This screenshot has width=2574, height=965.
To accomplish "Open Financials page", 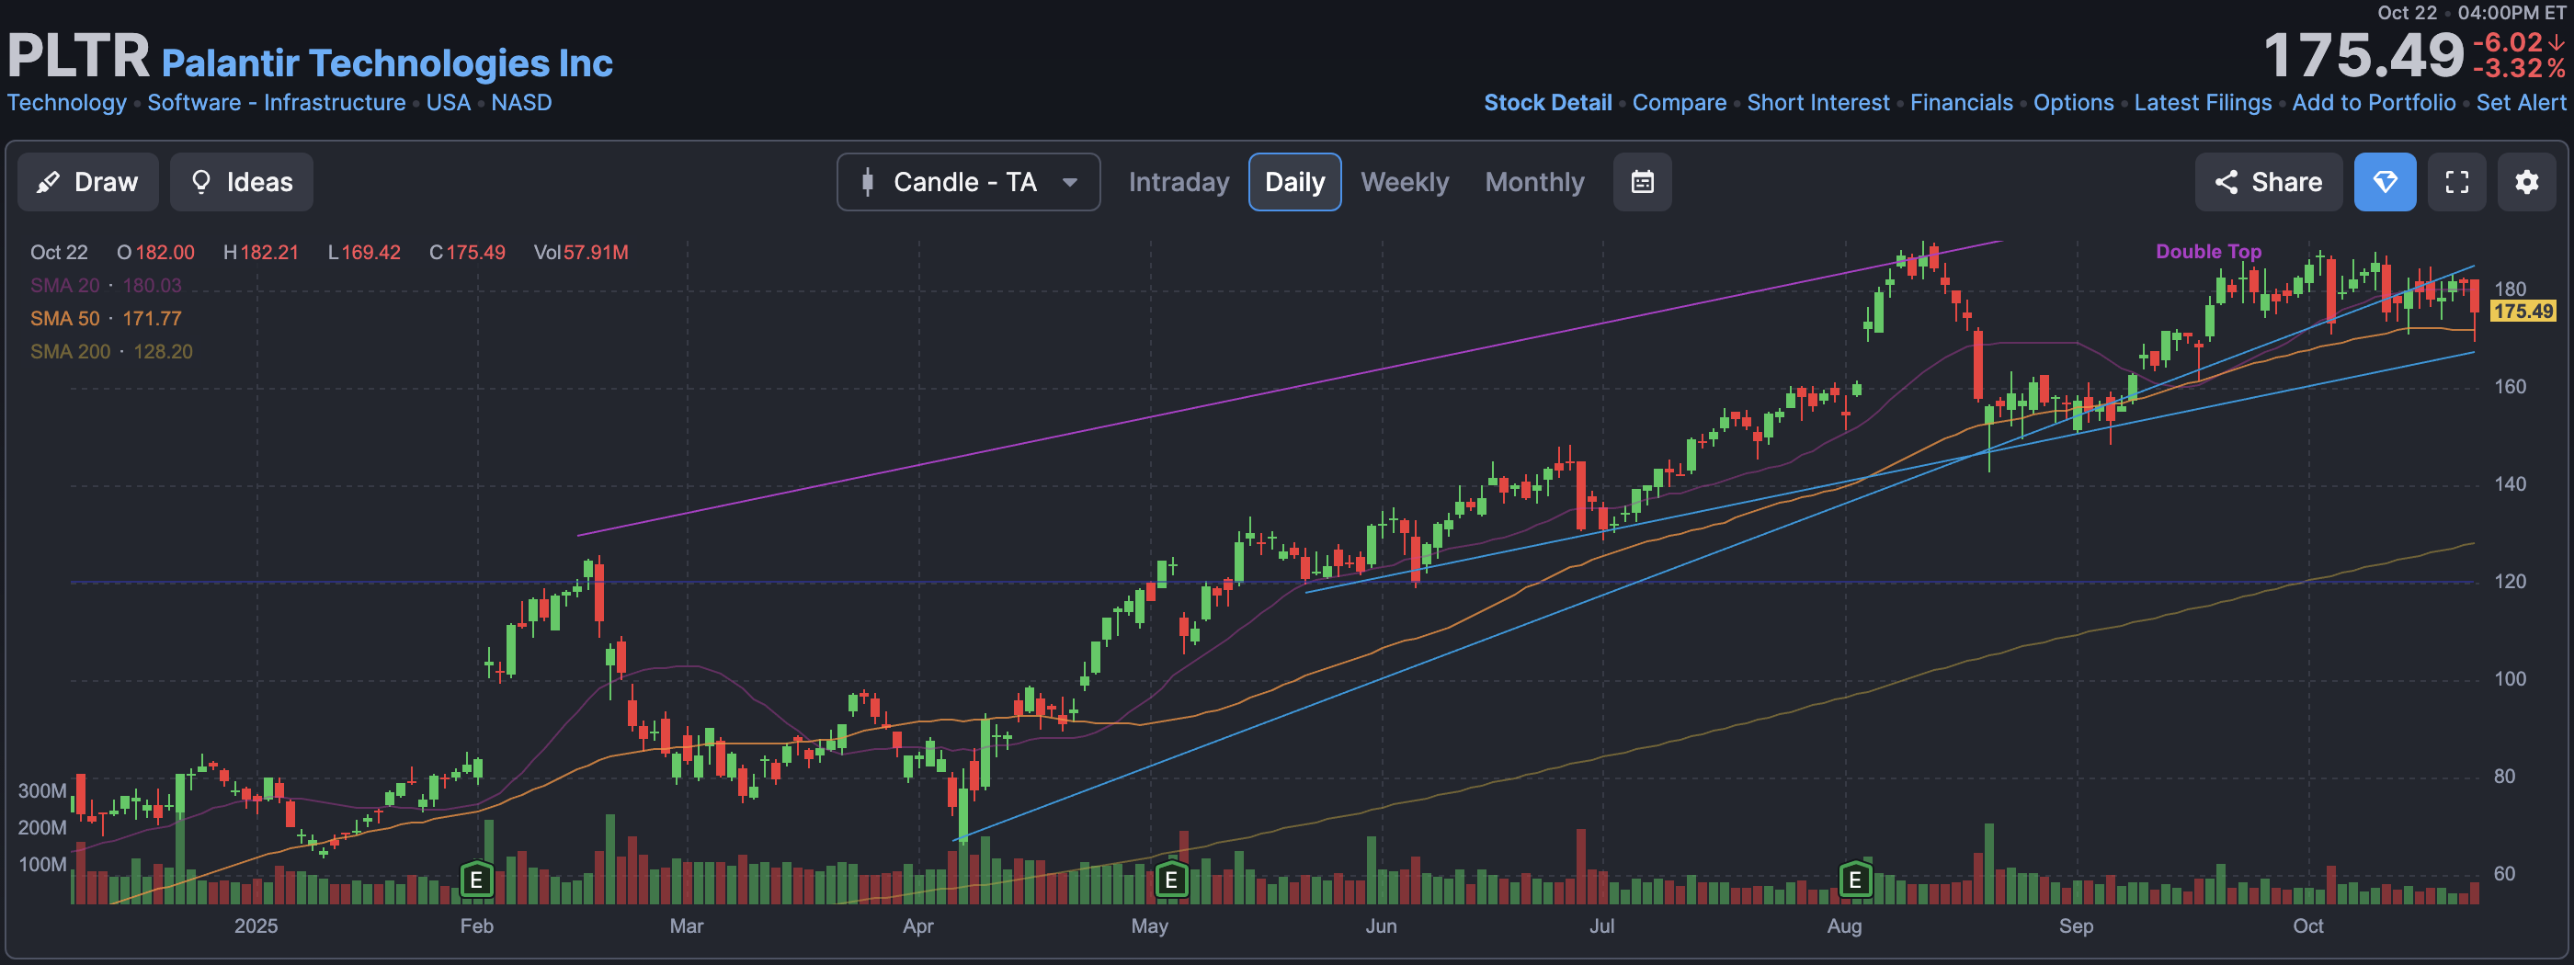I will point(1961,103).
